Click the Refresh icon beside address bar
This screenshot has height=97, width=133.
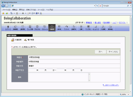[97, 6]
